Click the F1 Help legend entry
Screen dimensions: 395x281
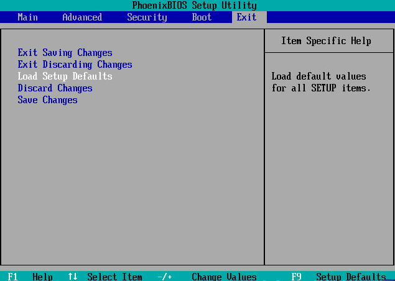click(30, 277)
